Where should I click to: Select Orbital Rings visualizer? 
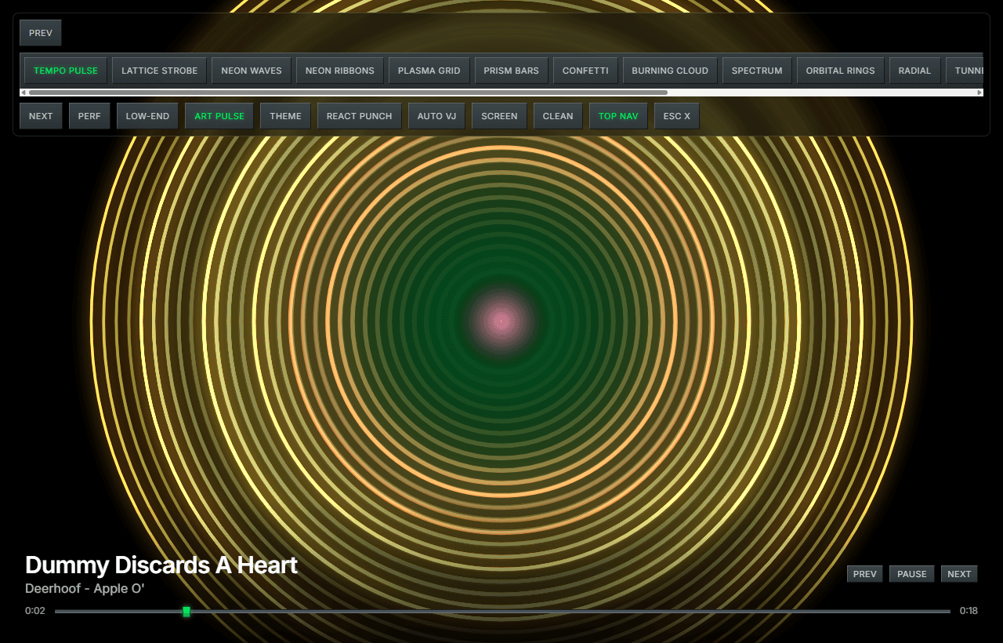841,71
